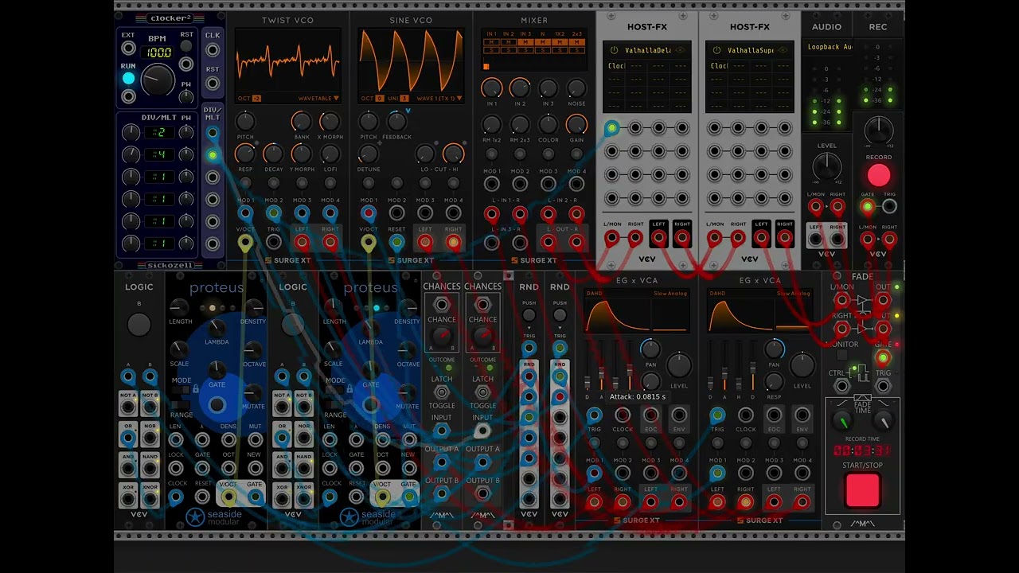Click the REC module TRIG jack
The image size is (1019, 573).
coord(889,207)
